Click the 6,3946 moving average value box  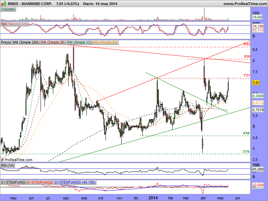[258, 96]
